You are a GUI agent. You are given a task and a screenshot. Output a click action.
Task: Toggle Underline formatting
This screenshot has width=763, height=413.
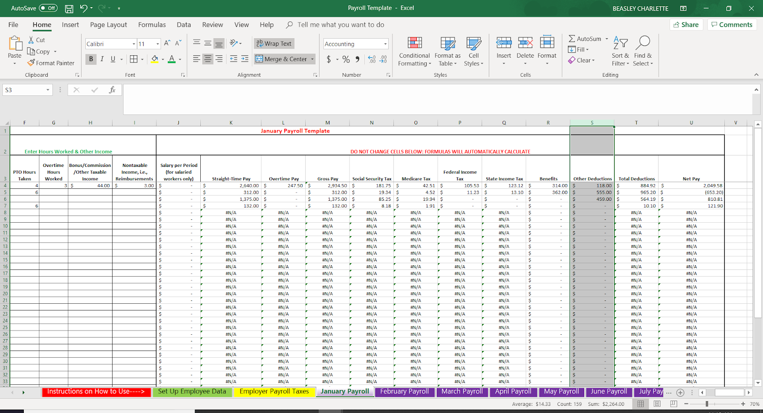pyautogui.click(x=113, y=59)
